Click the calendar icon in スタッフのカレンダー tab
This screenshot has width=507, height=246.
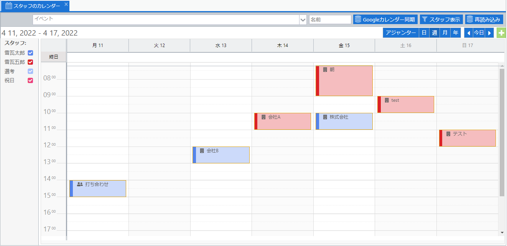click(x=9, y=6)
